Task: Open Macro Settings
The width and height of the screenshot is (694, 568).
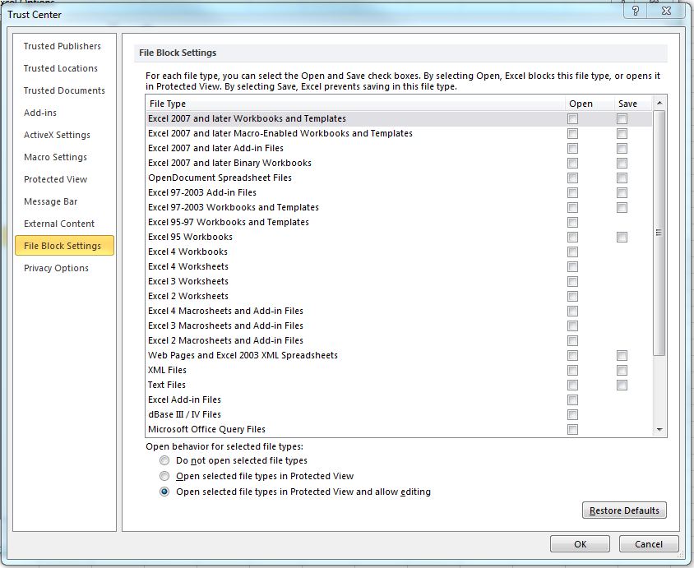Action: tap(55, 157)
